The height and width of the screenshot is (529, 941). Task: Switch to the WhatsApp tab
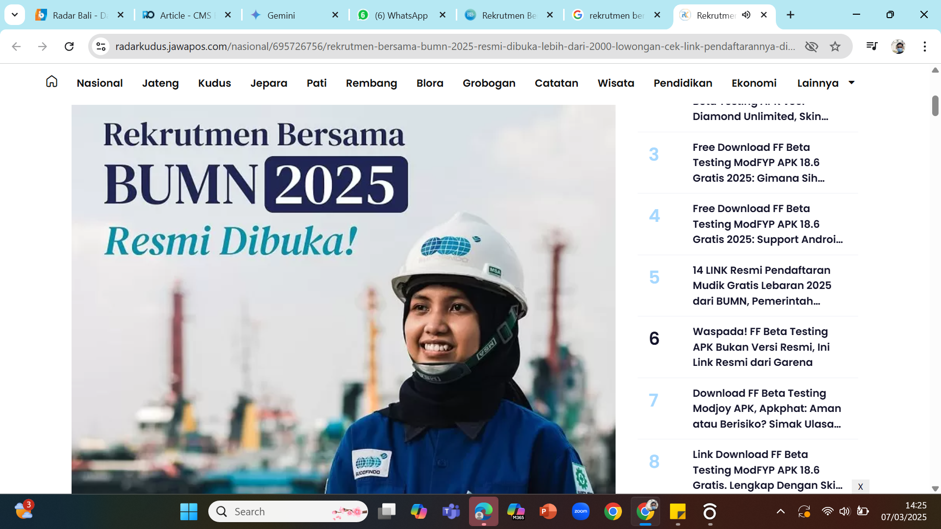[x=401, y=15]
